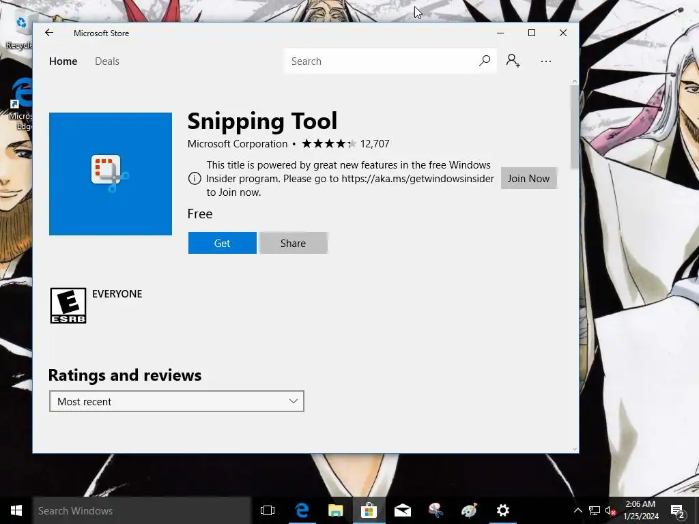
Task: Go back with the Store back arrow
Action: [x=49, y=33]
